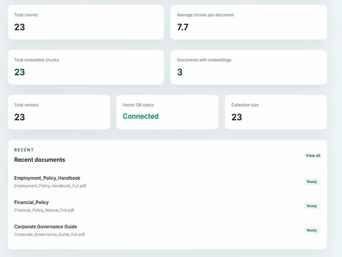
Task: Open the View all documents link
Action: [x=313, y=156]
